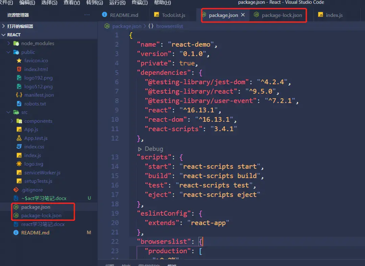Click the README.md info icon in explorer
This screenshot has width=365, height=266.
(x=16, y=233)
